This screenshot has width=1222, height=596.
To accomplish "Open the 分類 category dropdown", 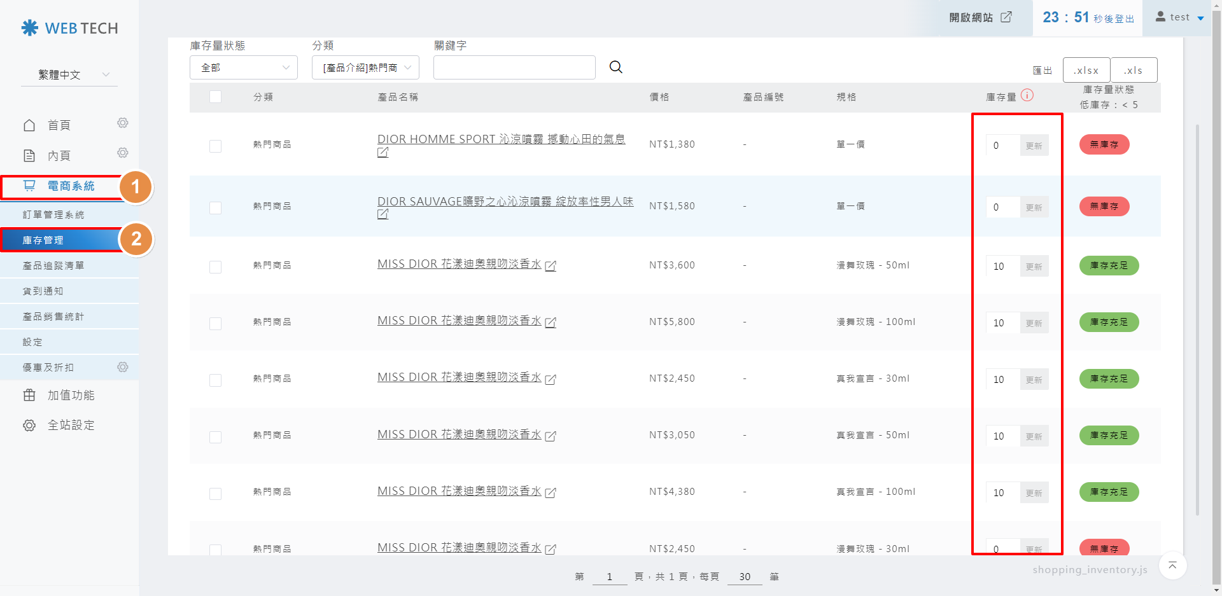I will tap(365, 67).
